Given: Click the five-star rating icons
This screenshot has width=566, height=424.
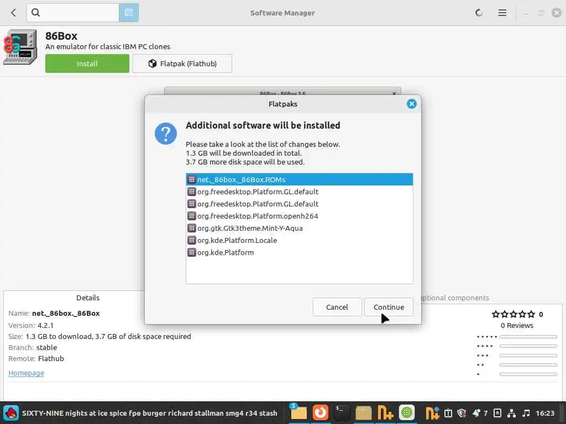Looking at the screenshot, I should [x=513, y=314].
